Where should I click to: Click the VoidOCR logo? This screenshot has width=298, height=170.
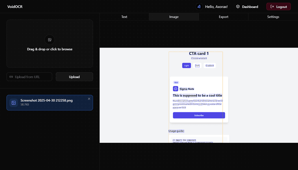click(x=15, y=6)
